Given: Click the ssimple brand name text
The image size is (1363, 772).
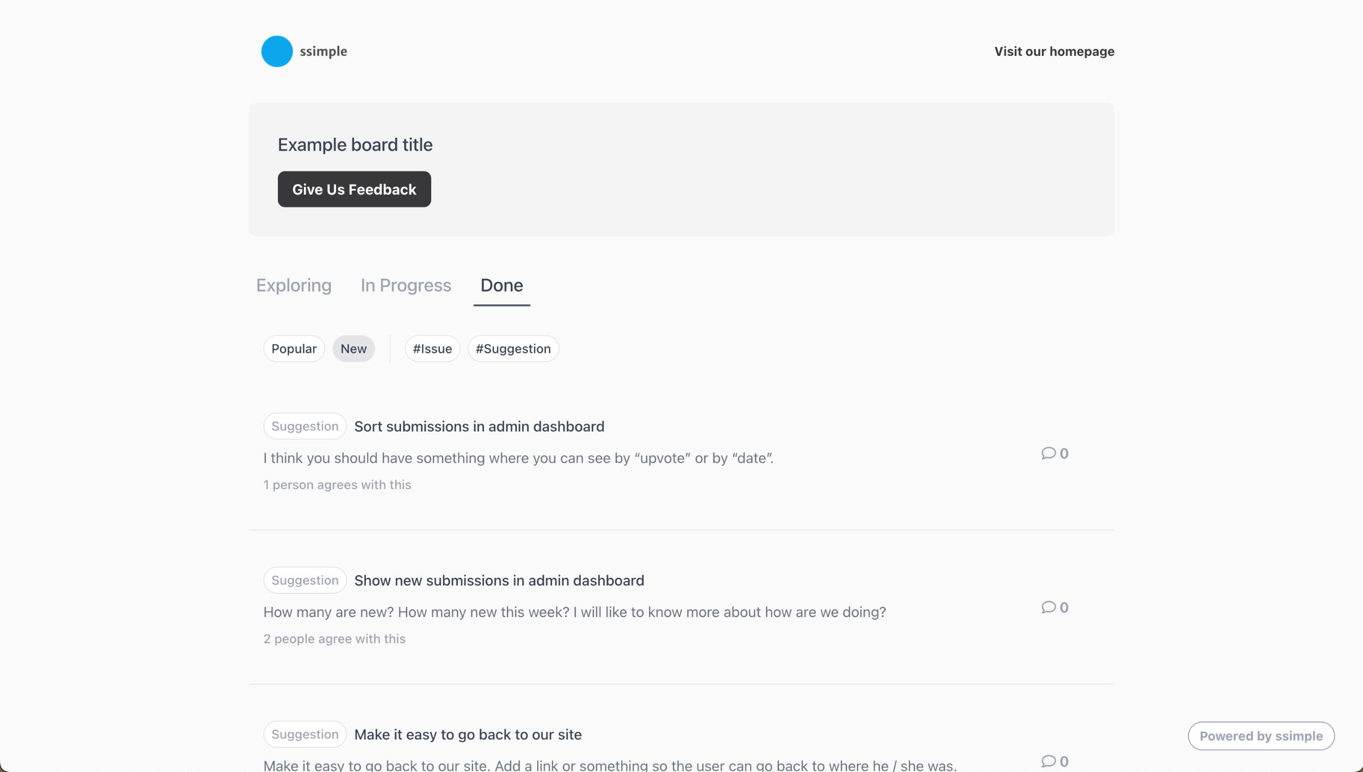Looking at the screenshot, I should (323, 52).
